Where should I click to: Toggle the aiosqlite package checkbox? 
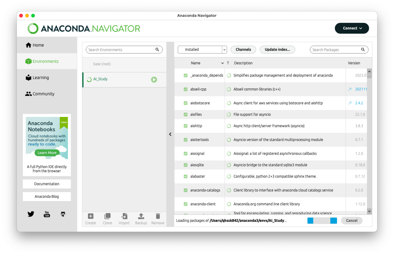click(186, 165)
